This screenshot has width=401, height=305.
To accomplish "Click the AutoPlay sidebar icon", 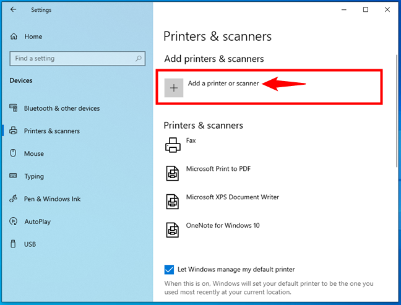I will coord(13,221).
